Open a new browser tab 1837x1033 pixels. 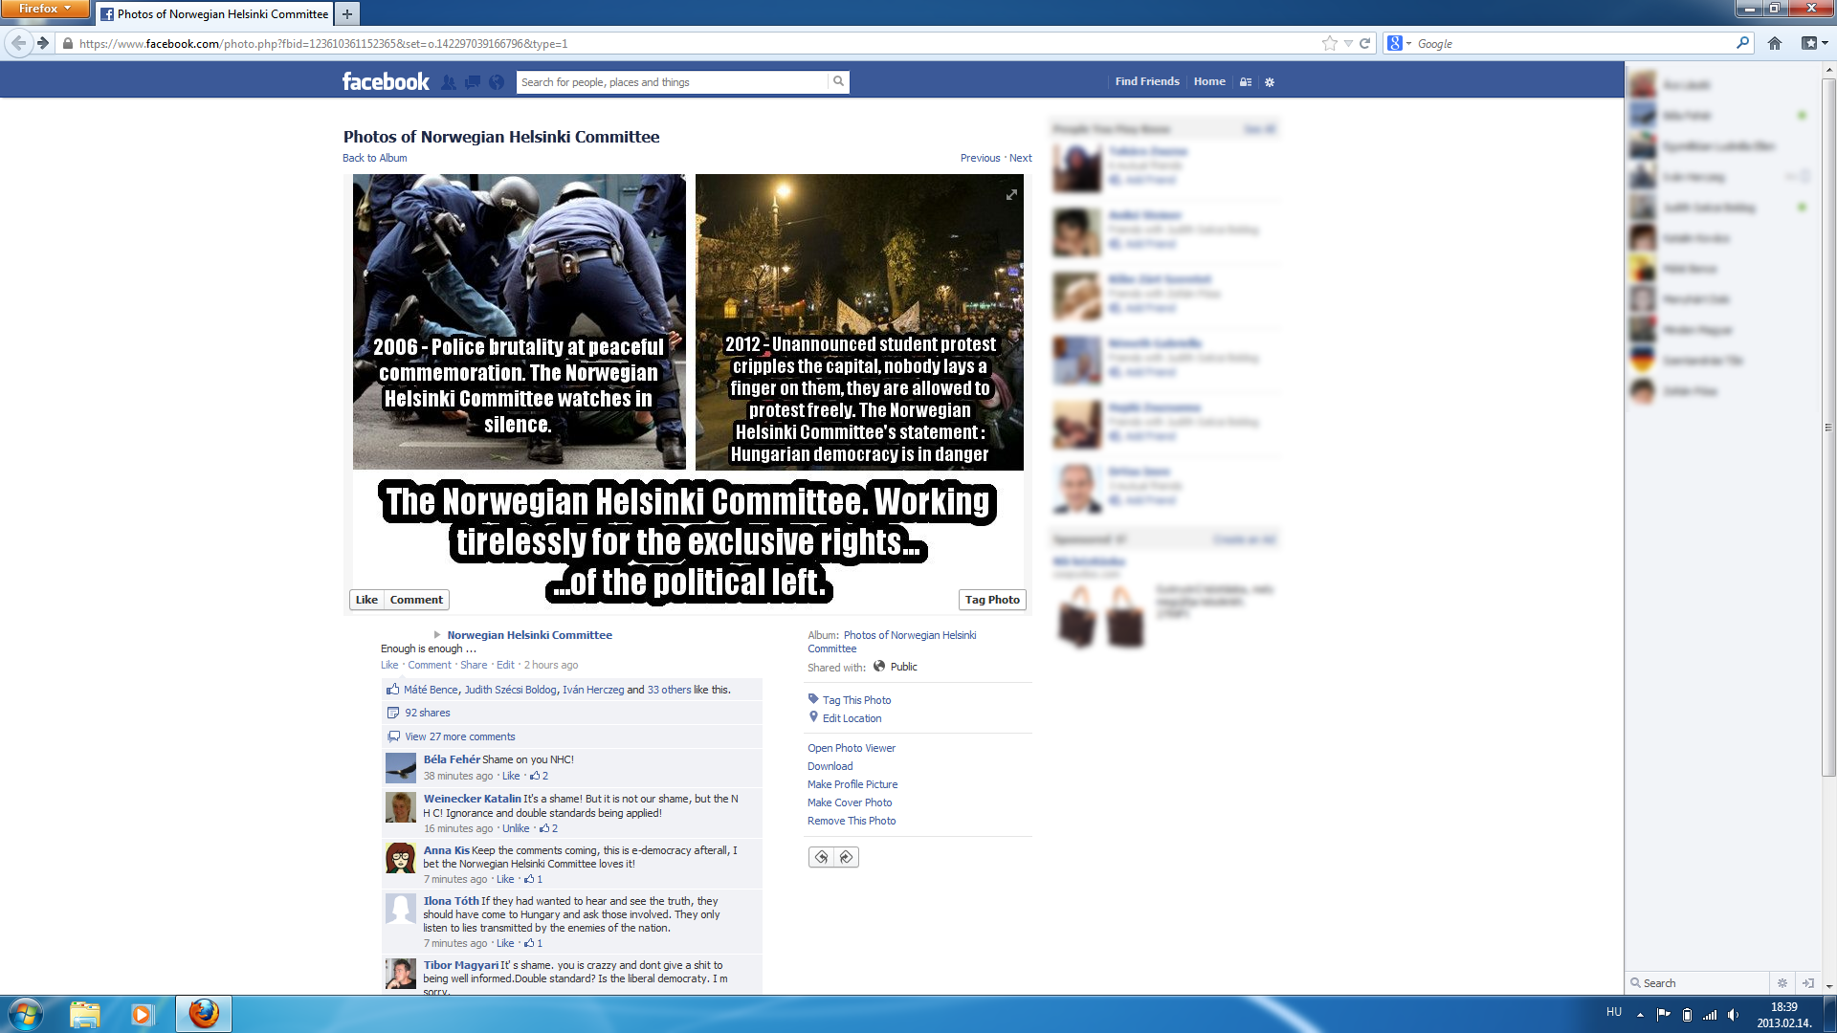(347, 13)
